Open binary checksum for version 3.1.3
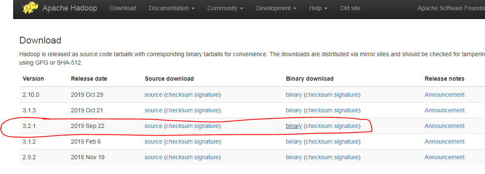 coord(319,110)
